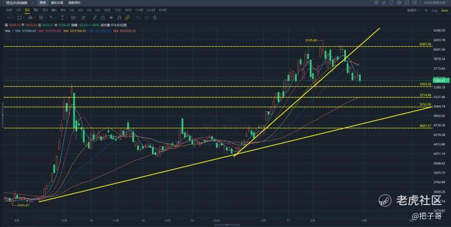Select the 5日 timeframe tab
The width and height of the screenshot is (451, 227).
[18, 10]
